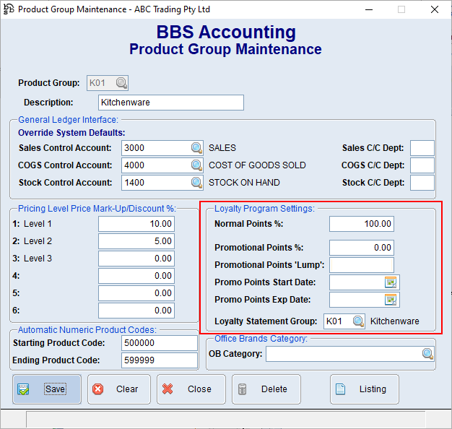Click the COGS Control Account search icon
Screen dimensions: 452x429
(x=197, y=165)
